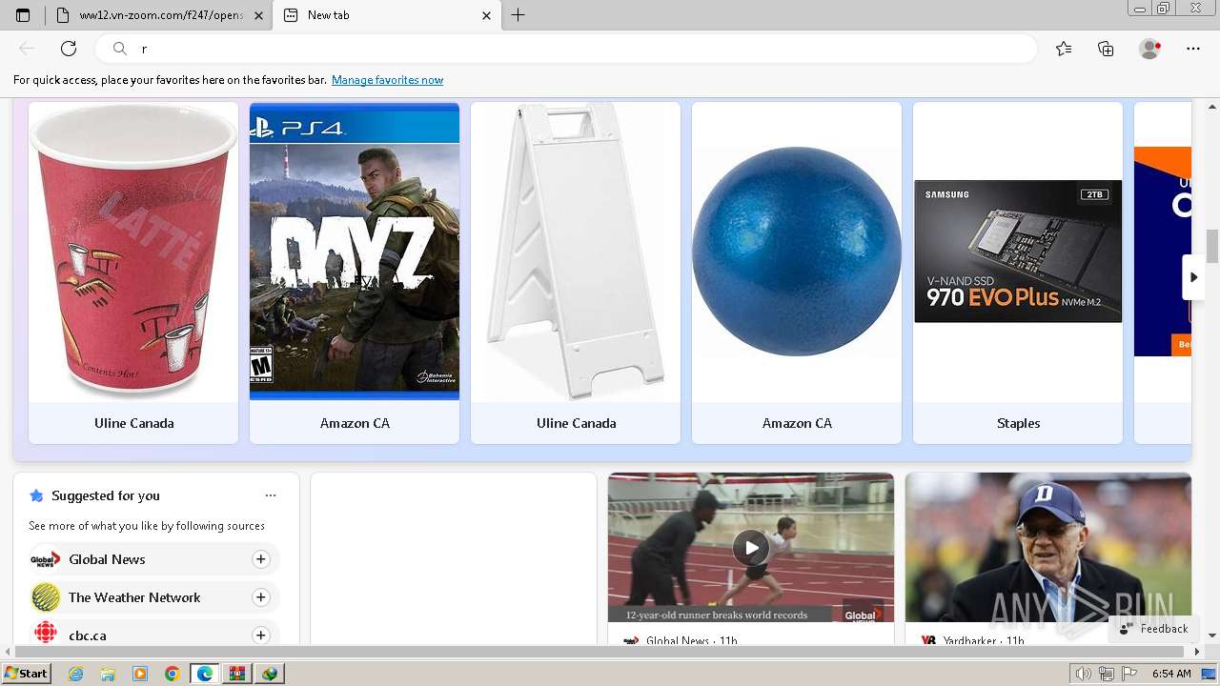Screen dimensions: 1220x686
Task: Click the Feedback button
Action: [1154, 629]
